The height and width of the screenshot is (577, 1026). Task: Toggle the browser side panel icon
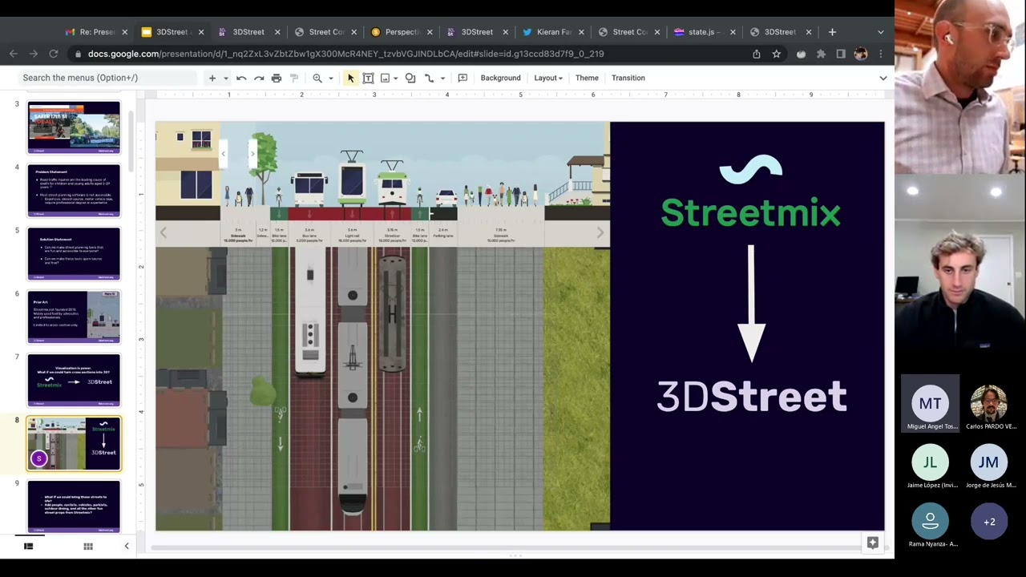pos(841,54)
